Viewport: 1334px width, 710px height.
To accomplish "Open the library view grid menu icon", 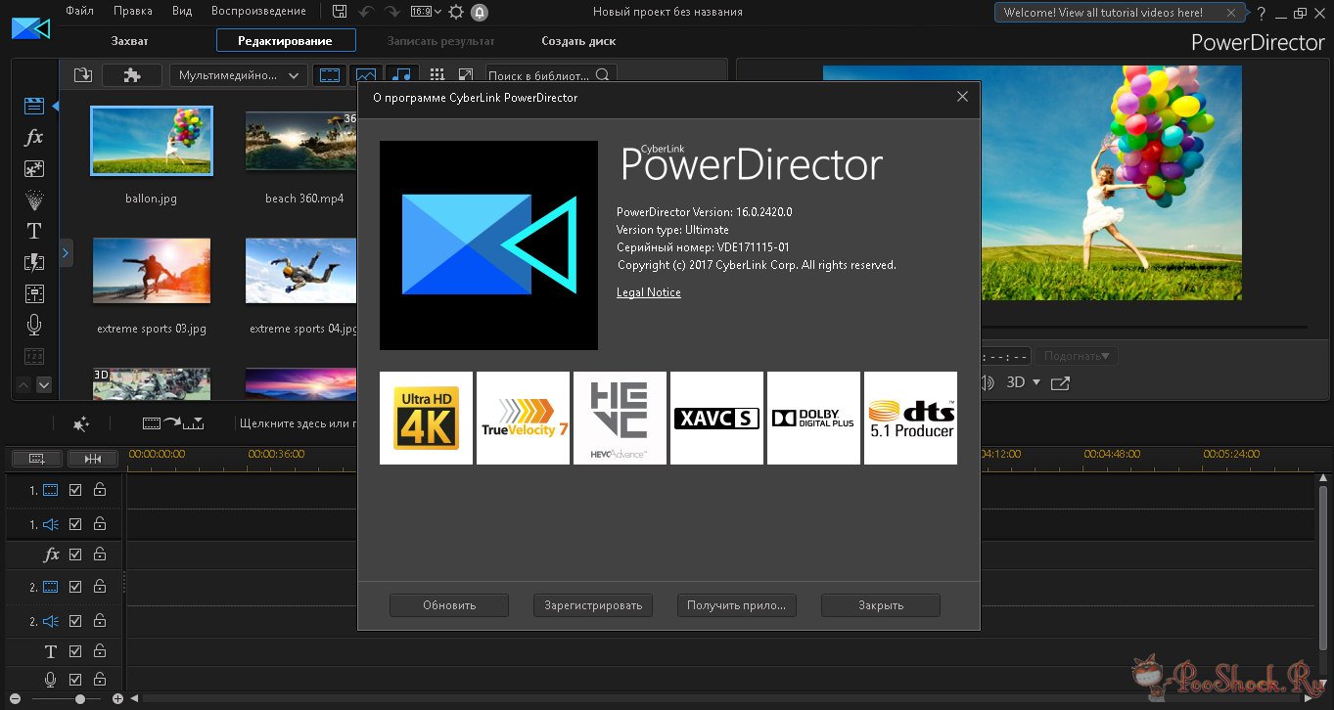I will click(x=437, y=75).
